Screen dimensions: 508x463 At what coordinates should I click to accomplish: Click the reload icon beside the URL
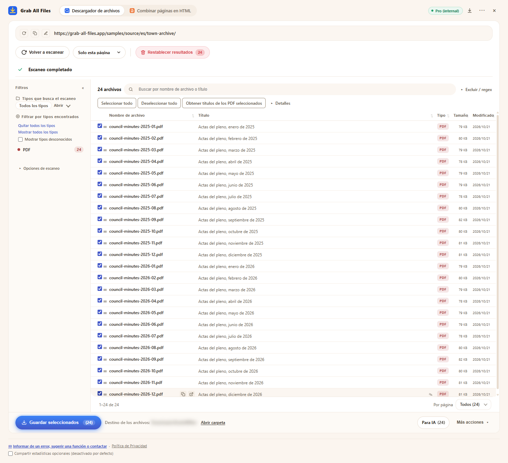click(x=24, y=33)
